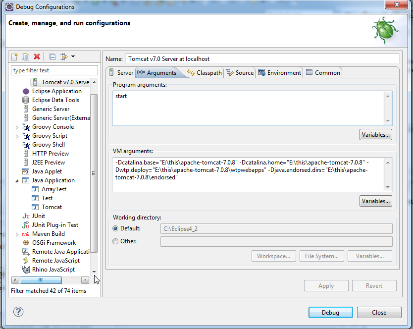Select Default working directory radio
Screen dimensions: 413x329
pyautogui.click(x=115, y=228)
